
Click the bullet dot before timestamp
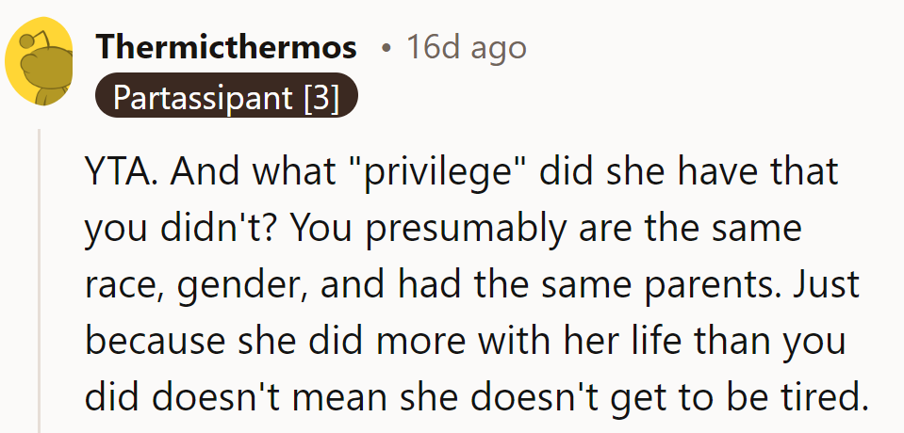386,47
